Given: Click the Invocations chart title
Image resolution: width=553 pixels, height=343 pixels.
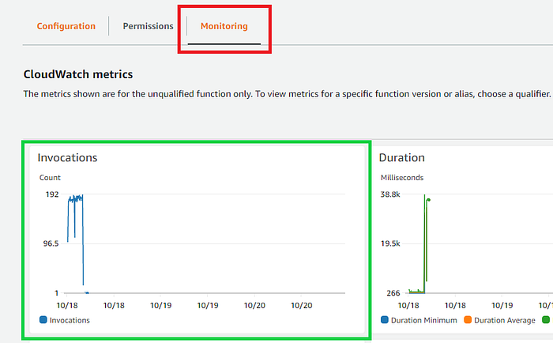Looking at the screenshot, I should pyautogui.click(x=67, y=157).
